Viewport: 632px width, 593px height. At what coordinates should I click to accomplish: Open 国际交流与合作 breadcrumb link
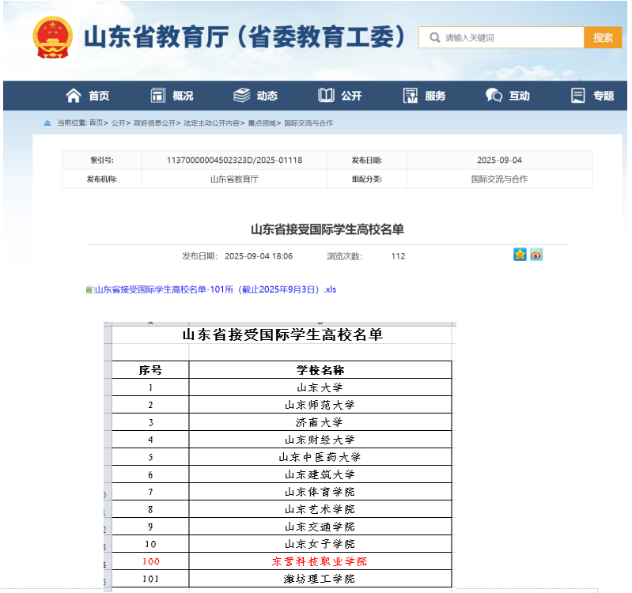pyautogui.click(x=308, y=123)
